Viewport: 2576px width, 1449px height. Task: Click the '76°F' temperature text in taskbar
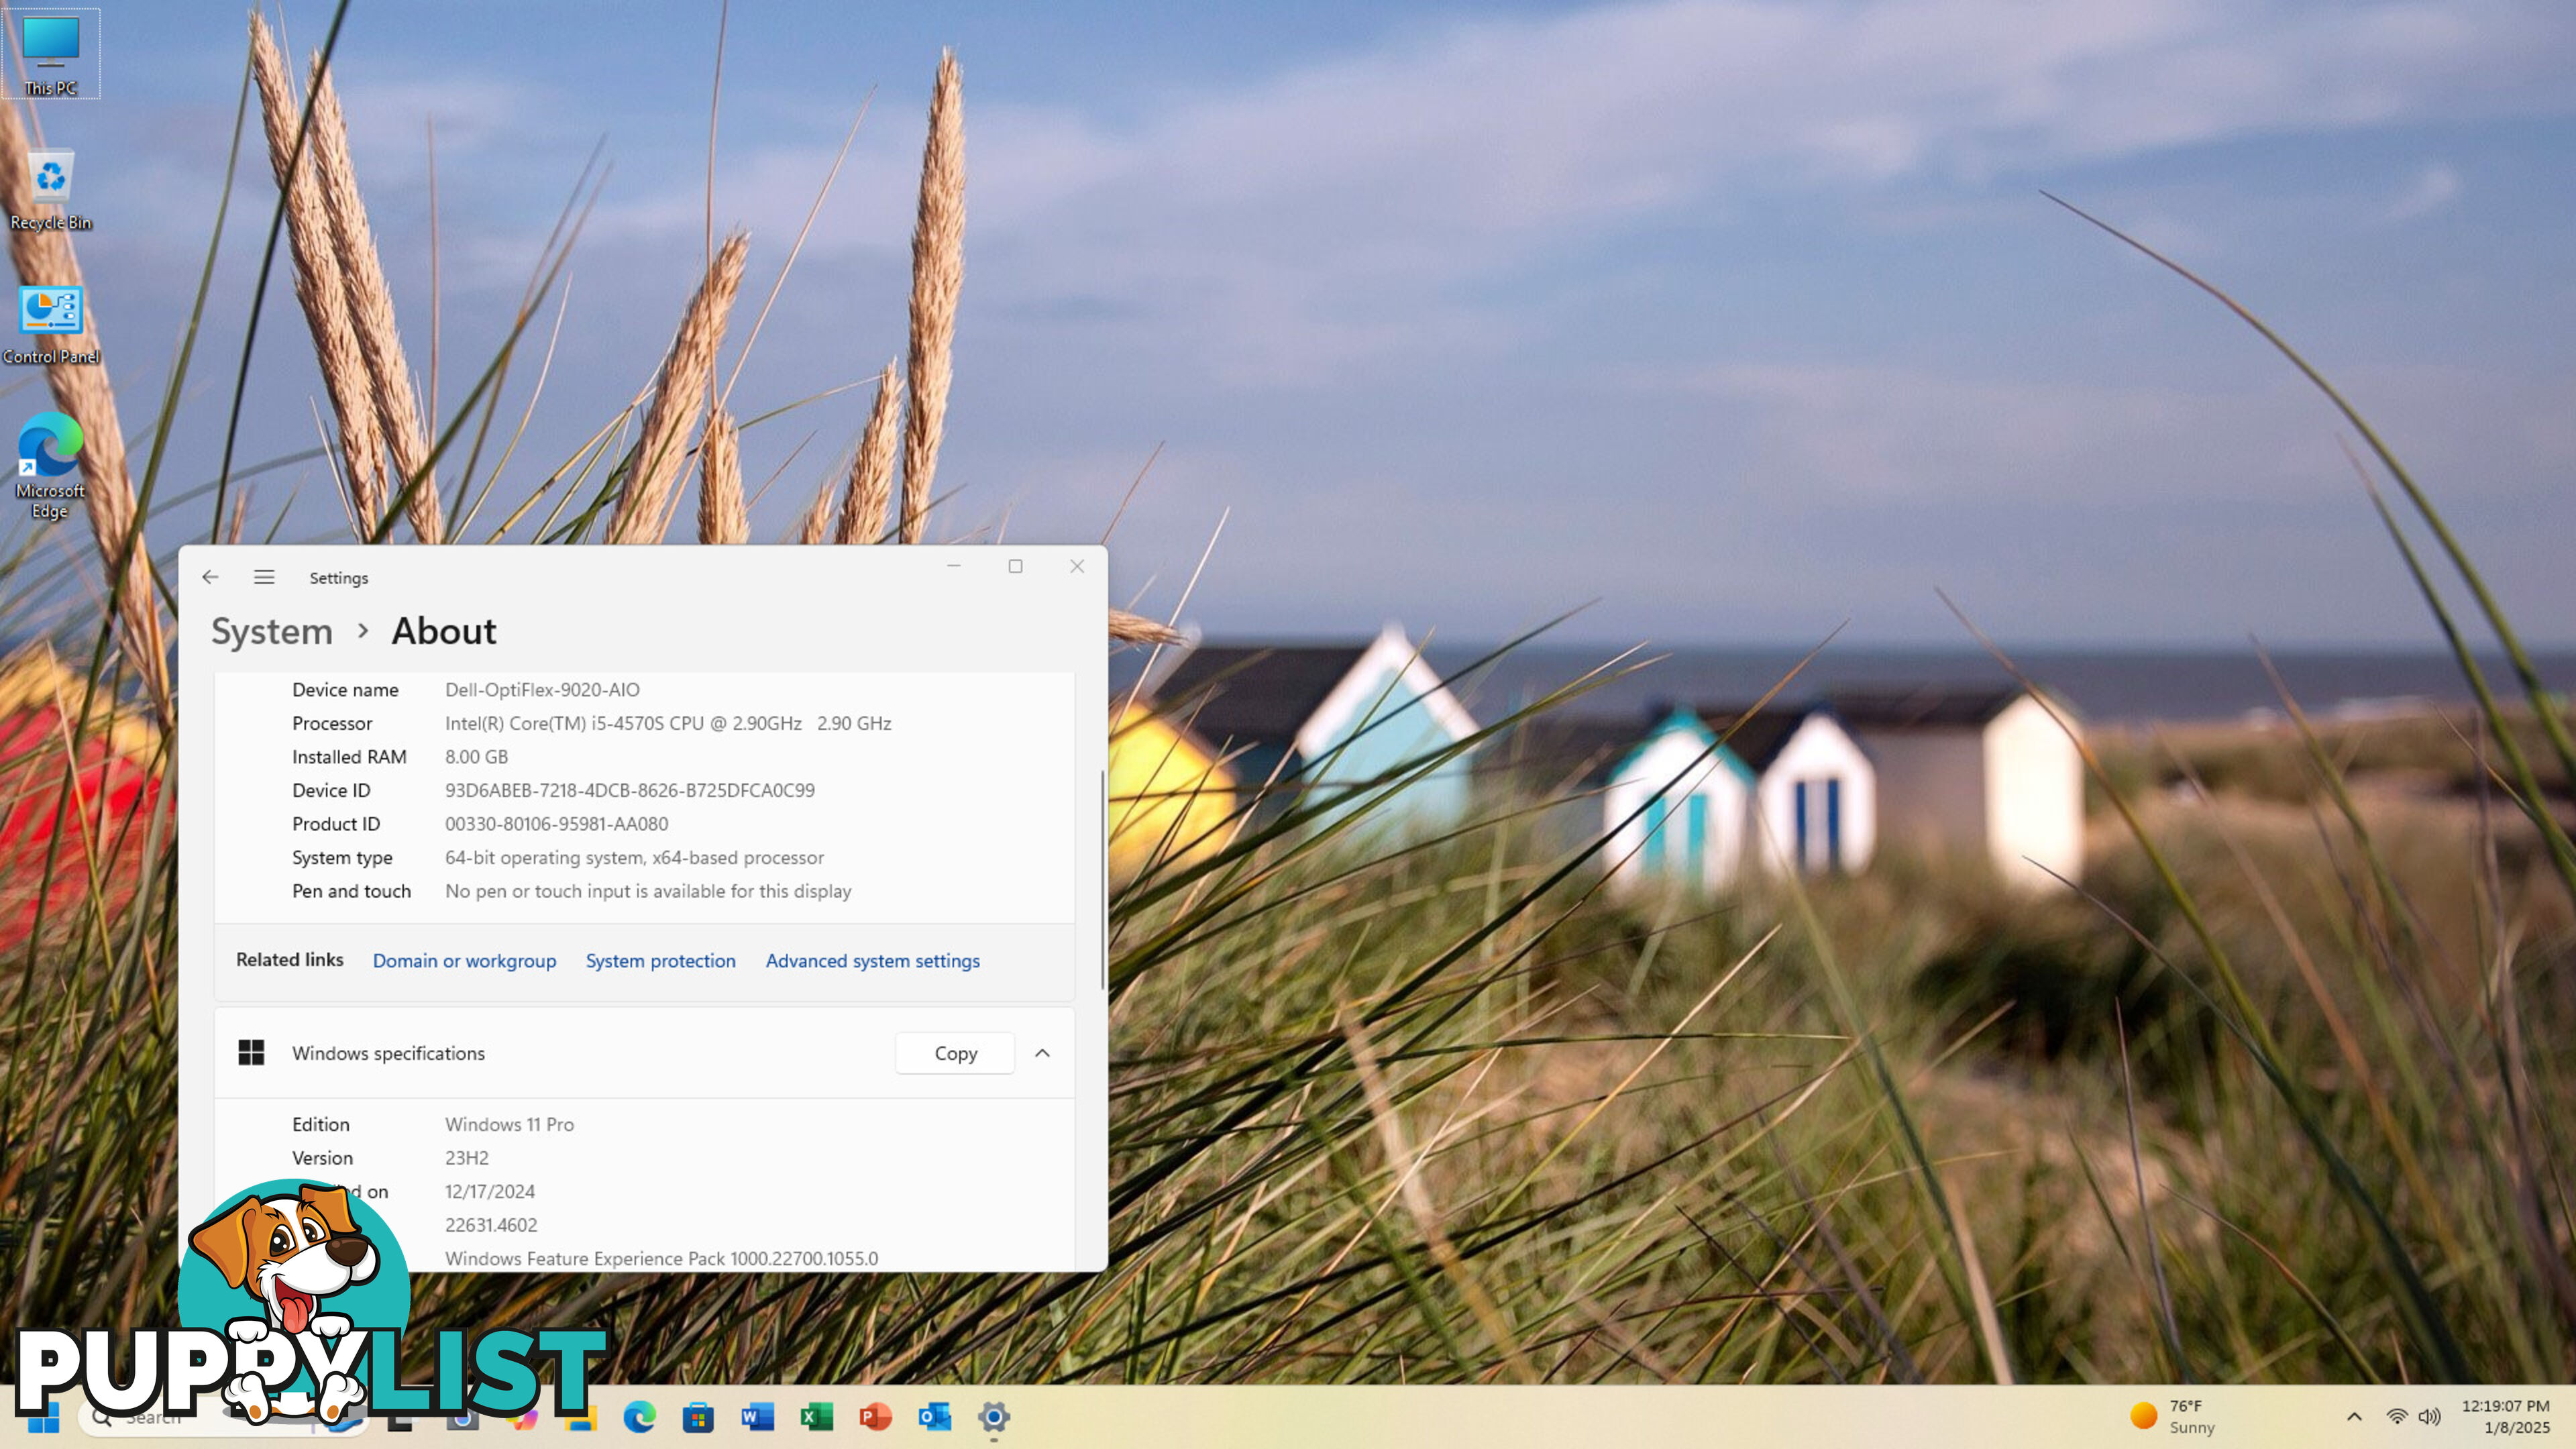[2186, 1405]
